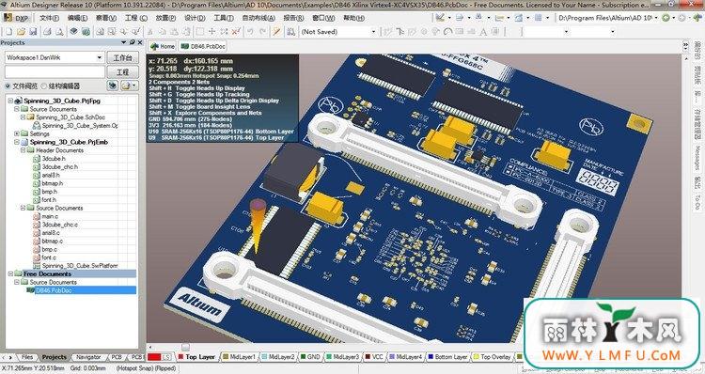Open the Projects panel options arrow
The image size is (705, 374).
click(124, 42)
